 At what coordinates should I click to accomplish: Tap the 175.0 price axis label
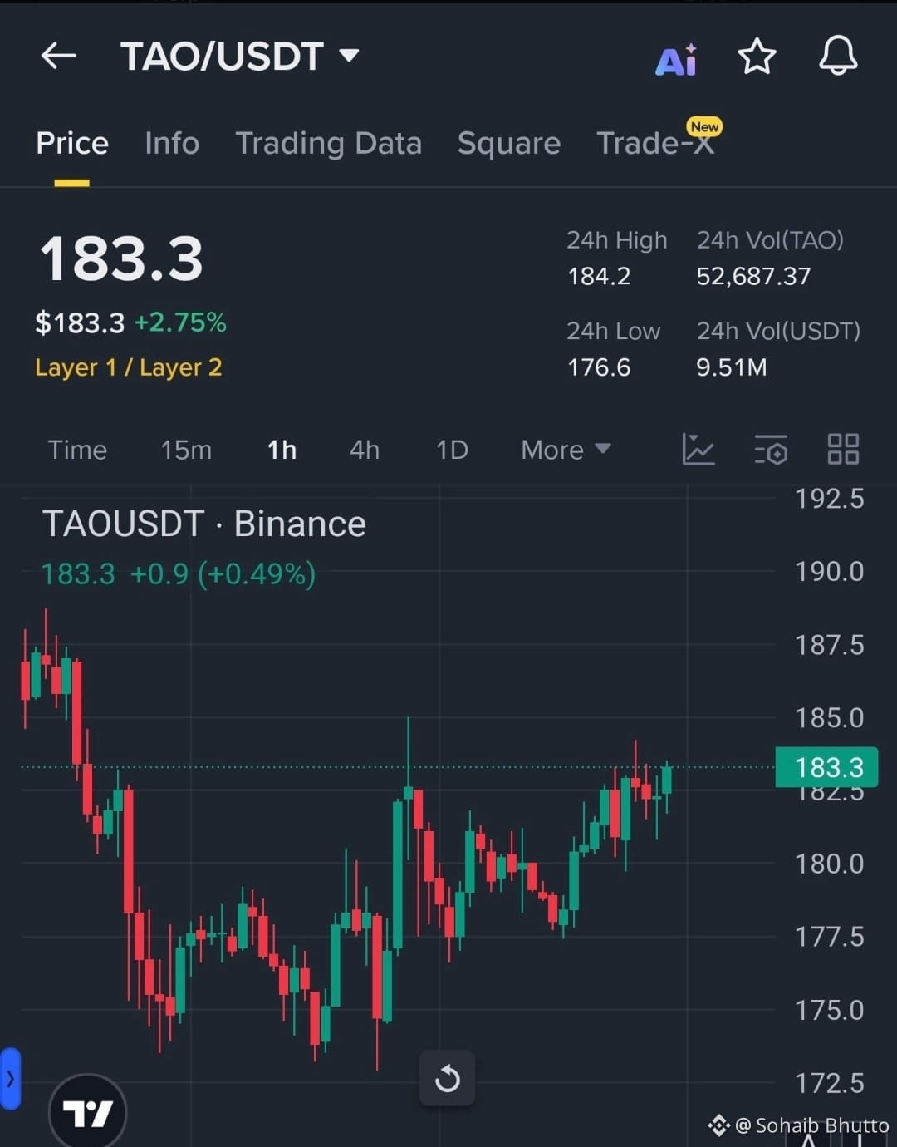click(x=830, y=1011)
